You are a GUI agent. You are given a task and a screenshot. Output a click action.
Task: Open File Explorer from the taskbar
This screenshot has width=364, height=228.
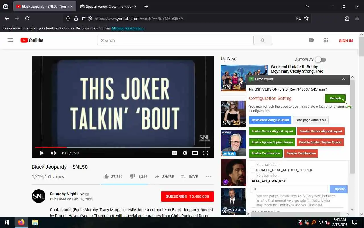pos(35,222)
